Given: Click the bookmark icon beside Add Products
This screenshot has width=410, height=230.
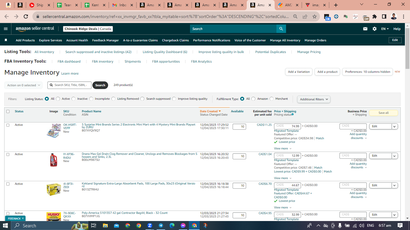Looking at the screenshot, I should pyautogui.click(x=6, y=40).
